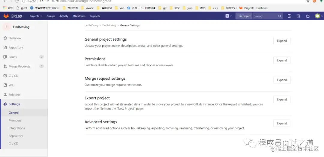Open the 应用 apps grid bookmark

point(8,8)
